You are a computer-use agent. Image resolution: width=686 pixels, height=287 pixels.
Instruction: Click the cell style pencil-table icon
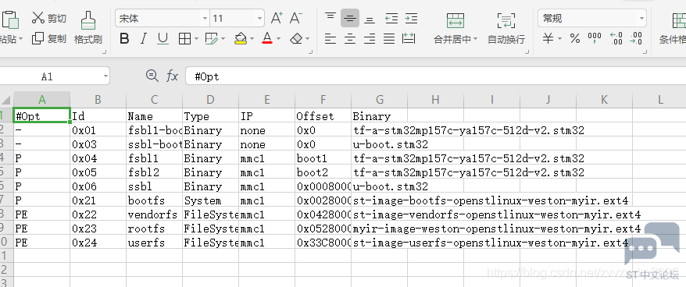tap(212, 39)
